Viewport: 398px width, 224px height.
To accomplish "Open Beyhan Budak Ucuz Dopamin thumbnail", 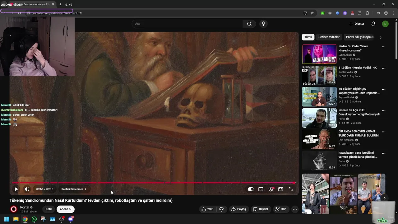I will pyautogui.click(x=319, y=96).
